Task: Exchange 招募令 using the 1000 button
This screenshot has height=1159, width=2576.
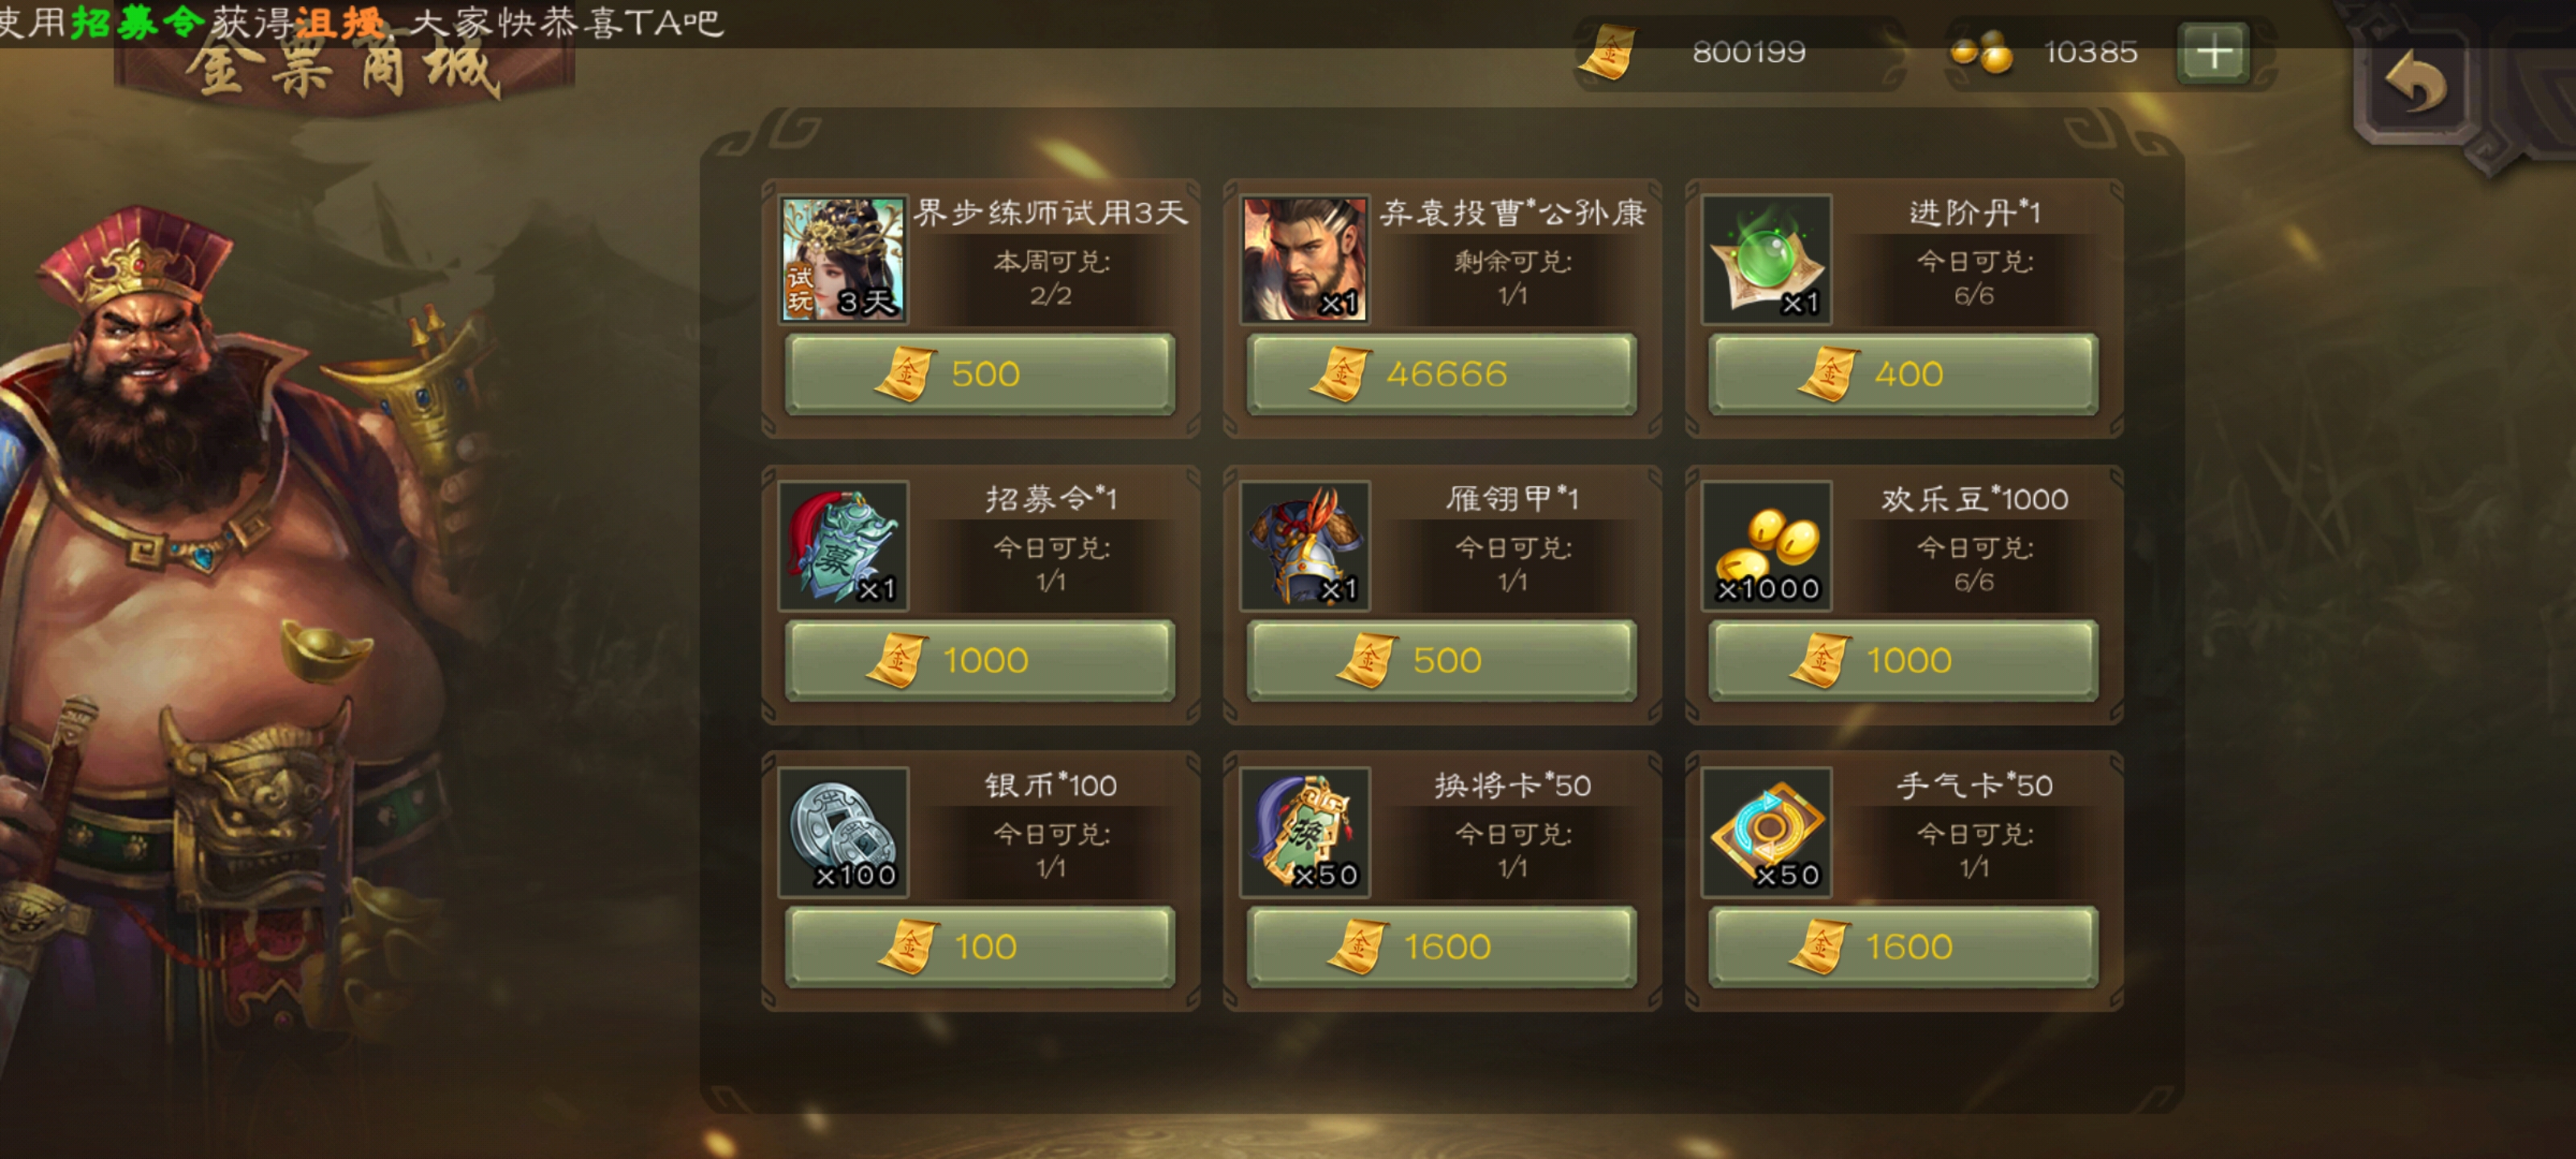Action: point(980,659)
